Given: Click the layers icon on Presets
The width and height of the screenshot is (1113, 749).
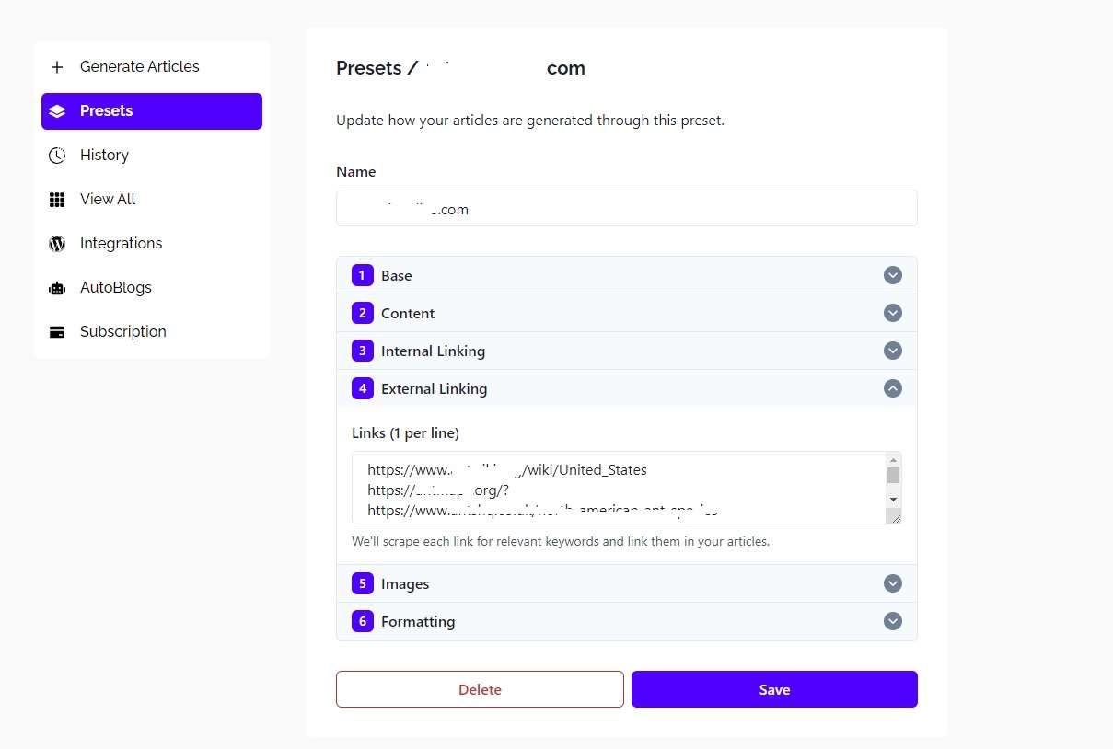Looking at the screenshot, I should (x=57, y=111).
